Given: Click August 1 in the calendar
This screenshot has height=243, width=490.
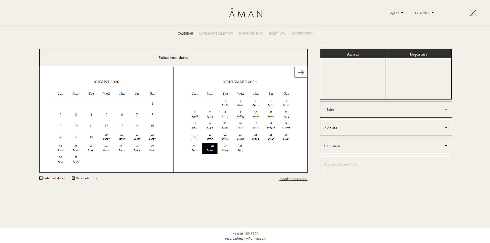Looking at the screenshot, I should [x=152, y=103].
